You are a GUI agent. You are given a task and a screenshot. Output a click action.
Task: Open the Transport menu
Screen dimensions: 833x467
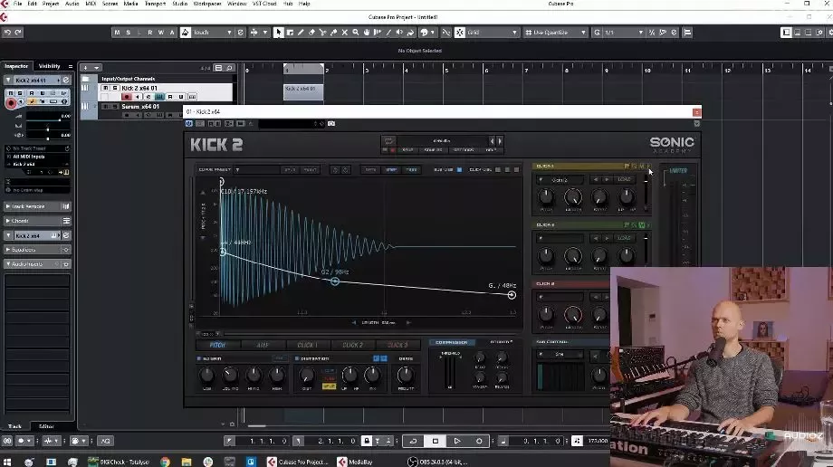[155, 4]
